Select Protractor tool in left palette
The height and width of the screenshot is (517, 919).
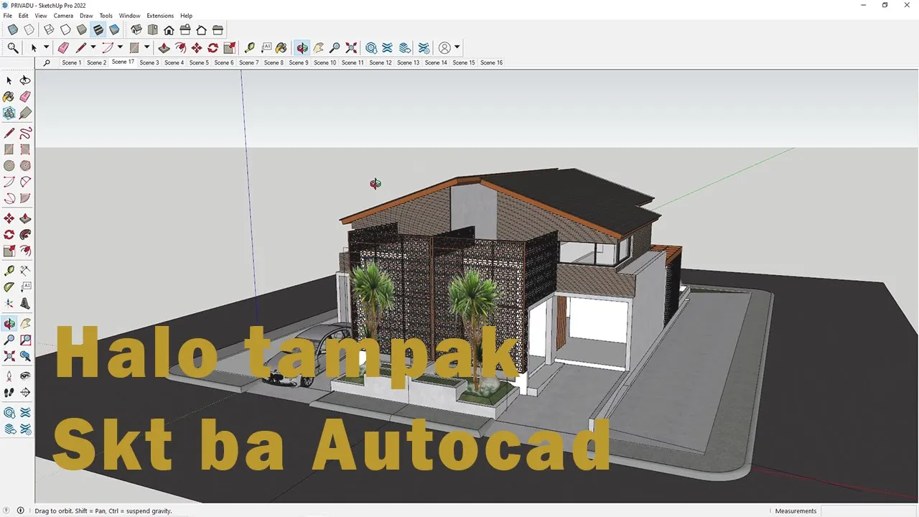[9, 287]
